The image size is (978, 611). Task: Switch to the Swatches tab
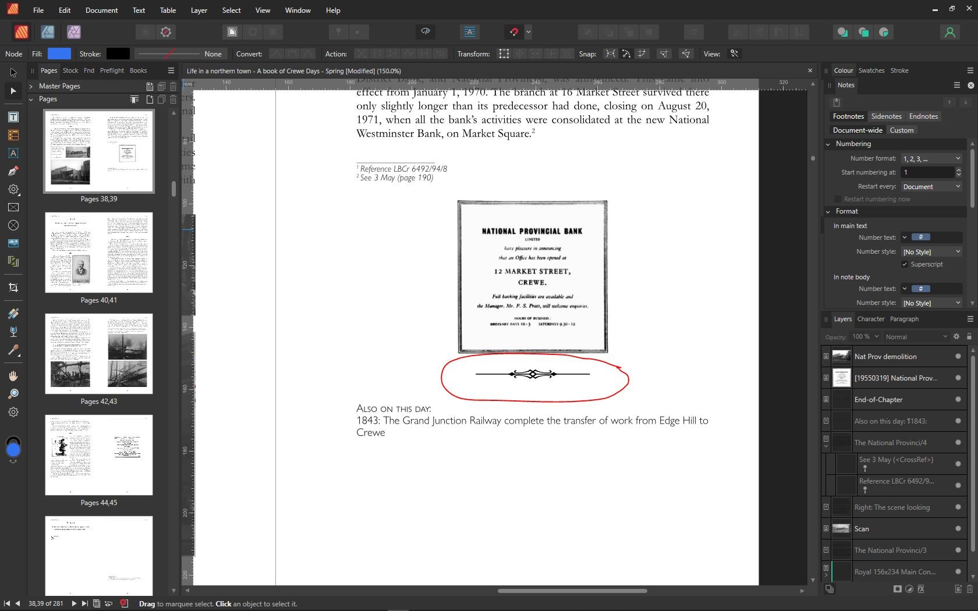871,70
